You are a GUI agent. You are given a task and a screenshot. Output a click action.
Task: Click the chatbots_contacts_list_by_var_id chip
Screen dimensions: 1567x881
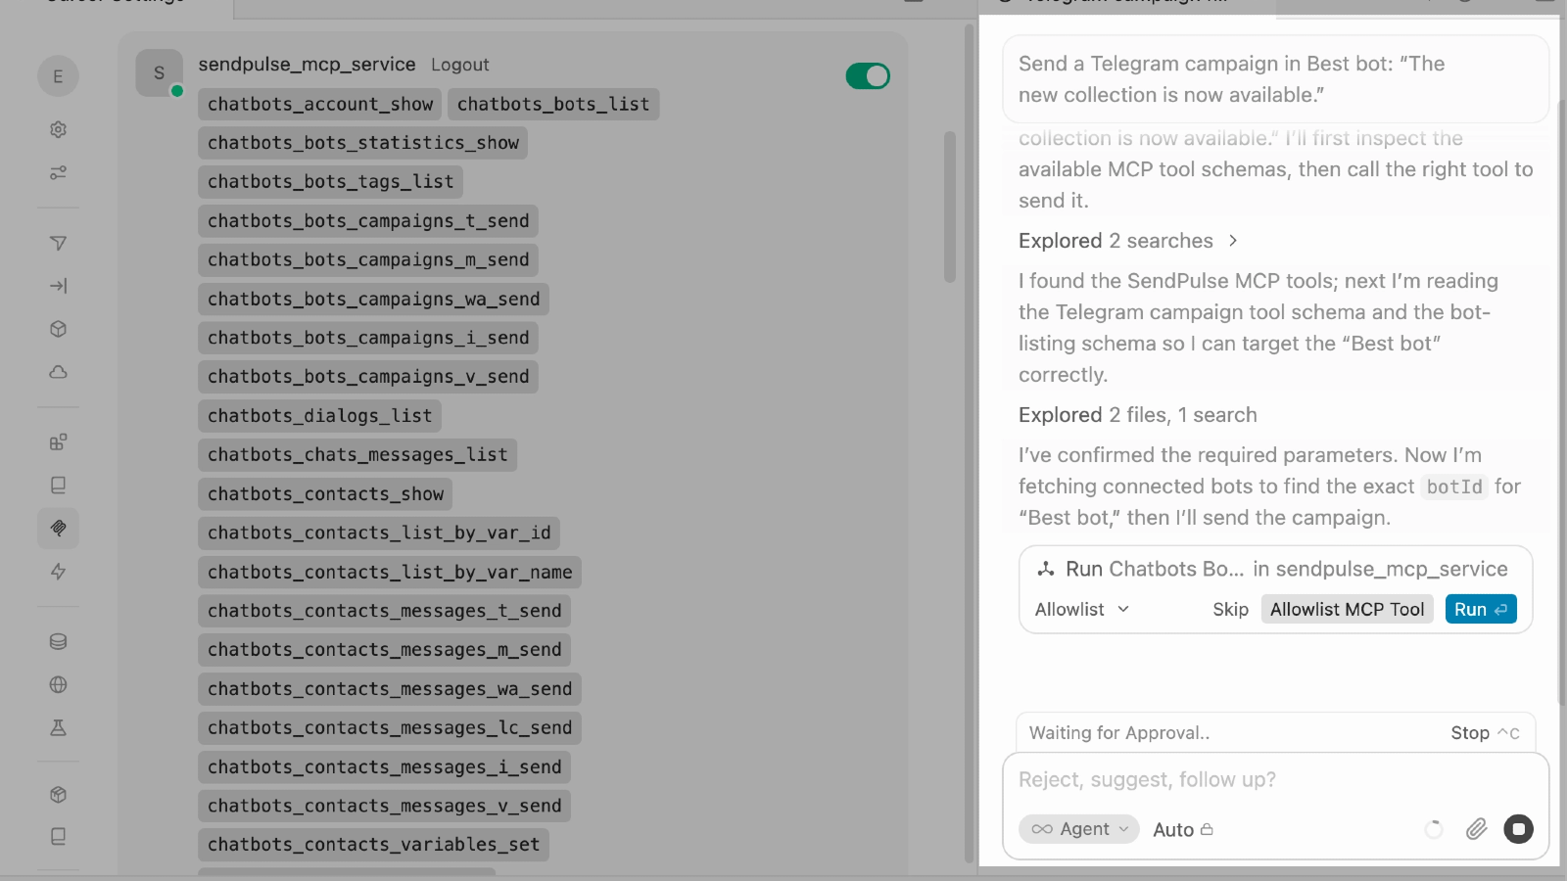(379, 533)
